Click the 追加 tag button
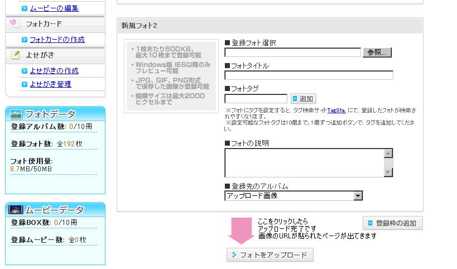Image resolution: width=457 pixels, height=269 pixels. click(x=303, y=99)
